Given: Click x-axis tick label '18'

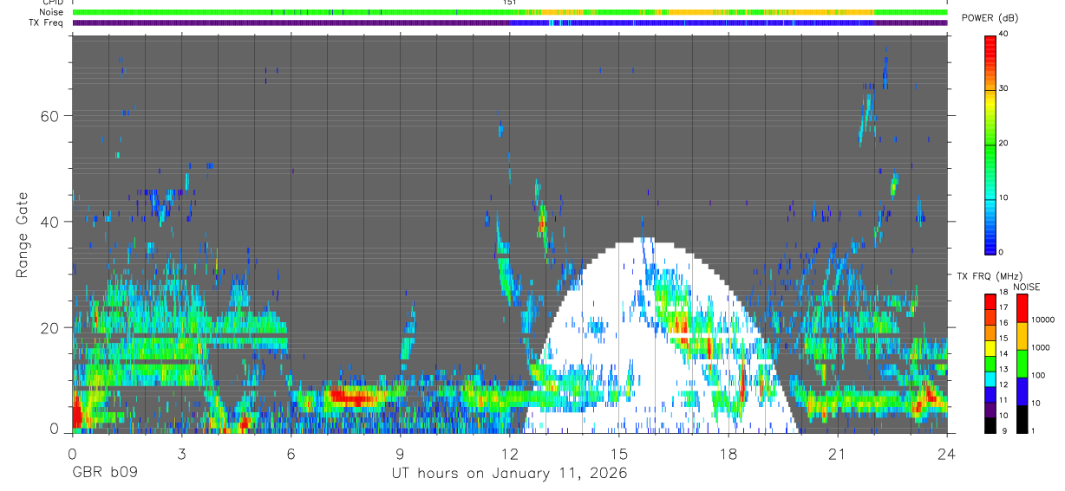Looking at the screenshot, I should click(x=728, y=454).
